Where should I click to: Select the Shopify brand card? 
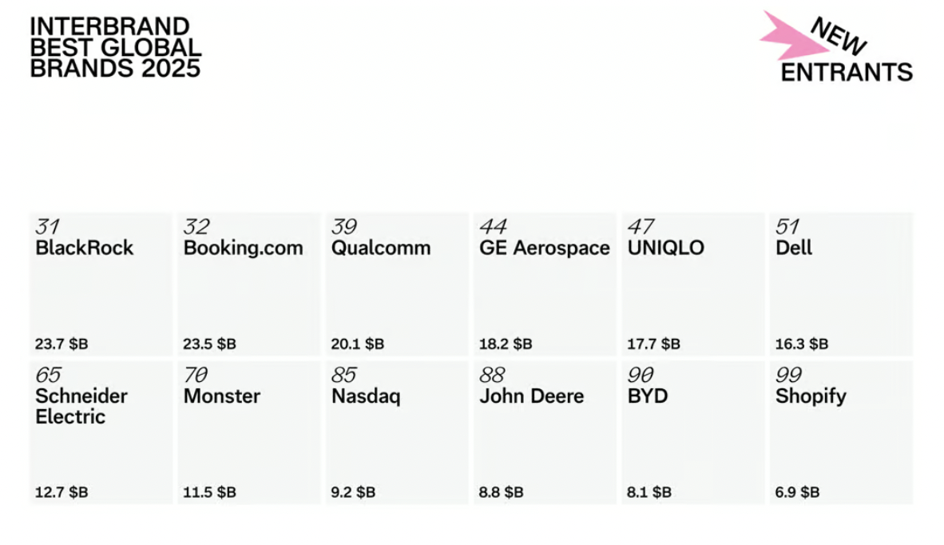(841, 432)
